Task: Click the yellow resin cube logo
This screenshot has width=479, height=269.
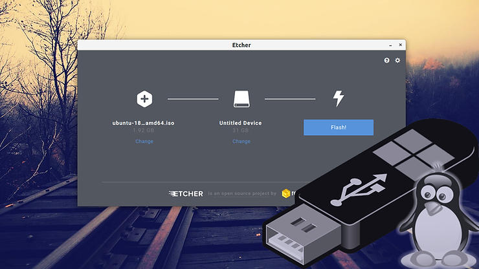Action: point(286,193)
